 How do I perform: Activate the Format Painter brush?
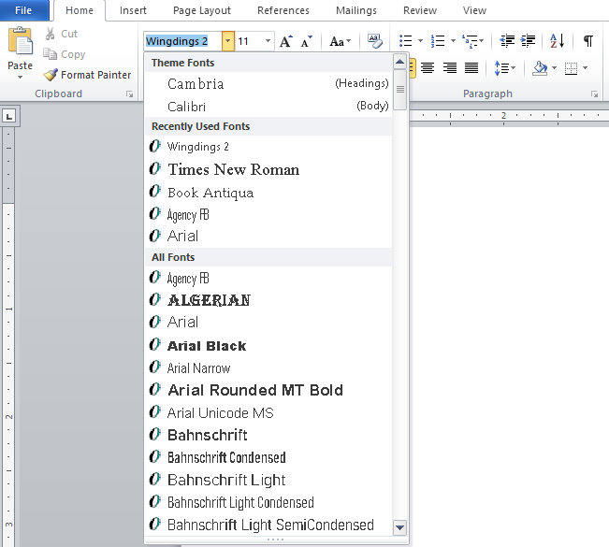point(51,75)
